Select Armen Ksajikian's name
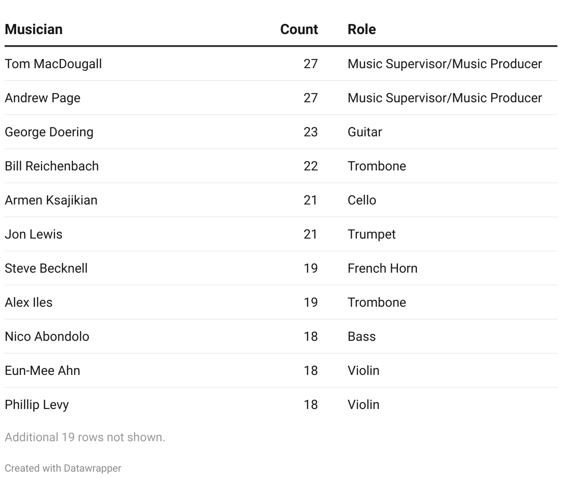Image resolution: width=562 pixels, height=479 pixels. (x=51, y=200)
